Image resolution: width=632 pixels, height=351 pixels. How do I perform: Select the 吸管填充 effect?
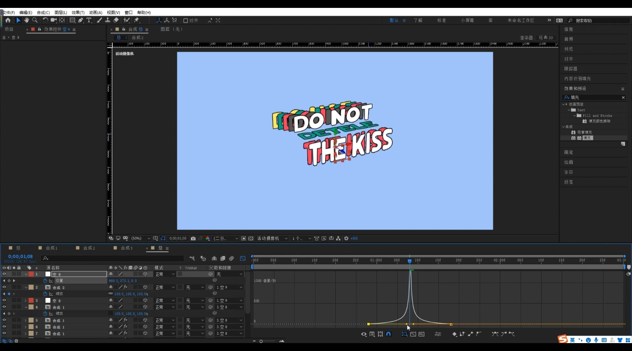click(x=584, y=132)
